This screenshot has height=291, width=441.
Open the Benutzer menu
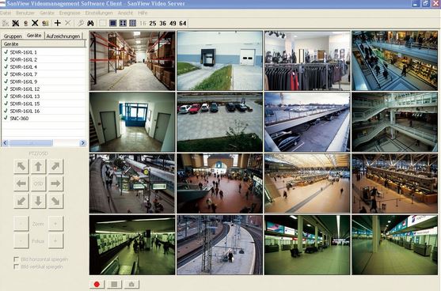(x=25, y=13)
